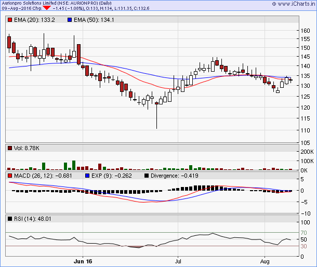Click the long-wick candlestick with the 110 low
Viewport: 317px width, 267px height.
pos(156,115)
